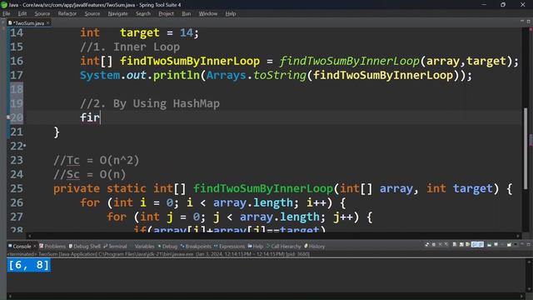Screen dimensions: 533x300
Task: Open the Run menu
Action: 186,13
